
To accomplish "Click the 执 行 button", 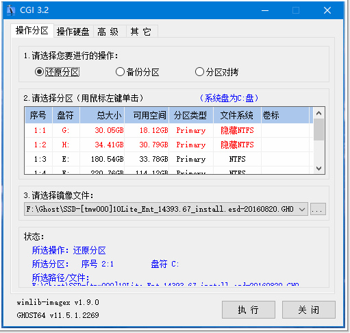I will click(x=249, y=310).
